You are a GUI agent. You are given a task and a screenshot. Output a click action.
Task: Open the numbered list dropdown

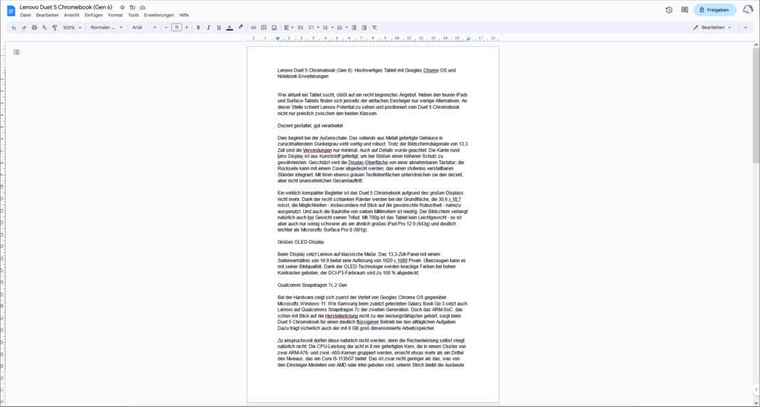click(x=342, y=28)
